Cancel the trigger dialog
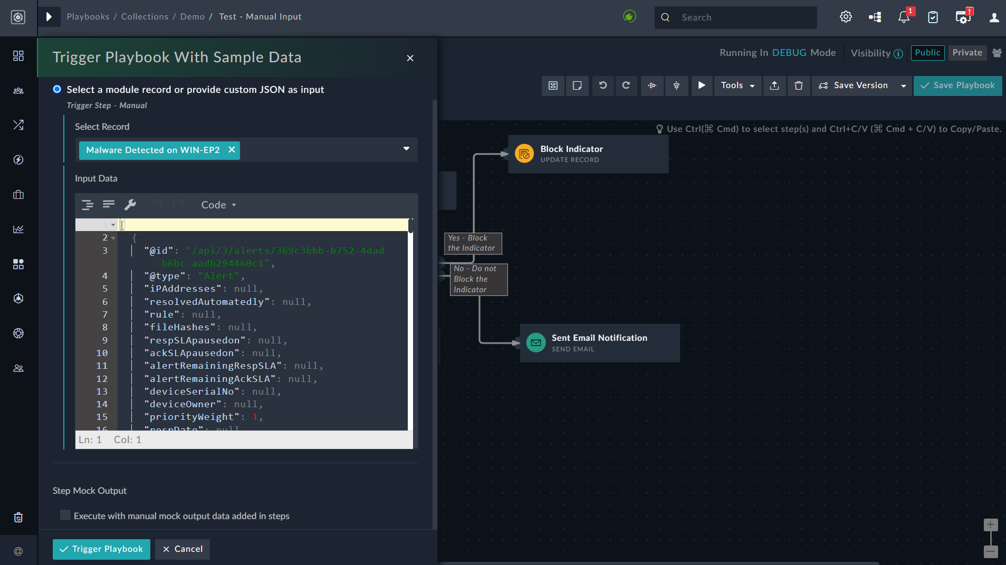The height and width of the screenshot is (565, 1006). pos(182,549)
